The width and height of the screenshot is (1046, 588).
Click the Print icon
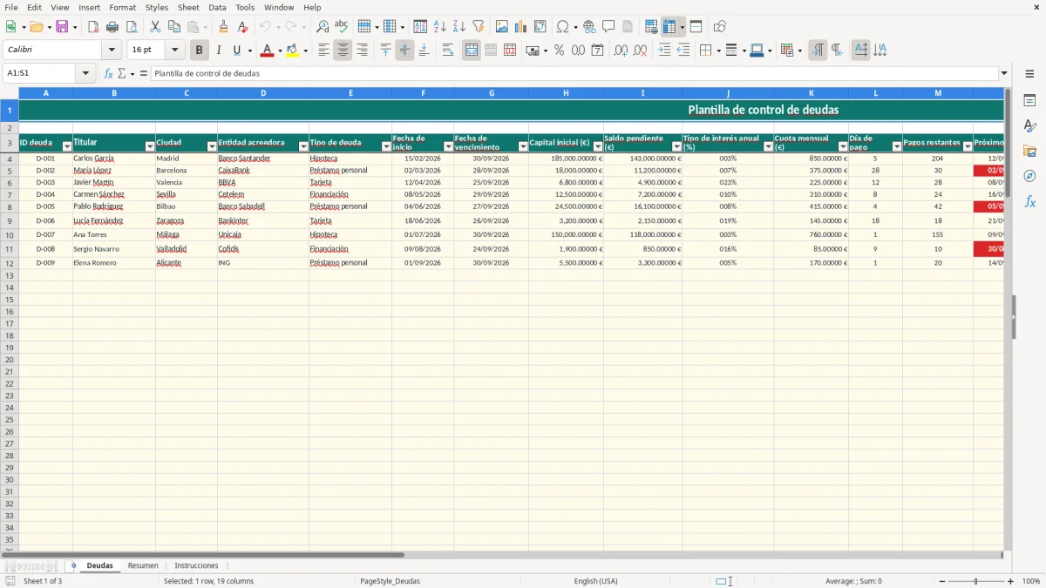pos(112,27)
